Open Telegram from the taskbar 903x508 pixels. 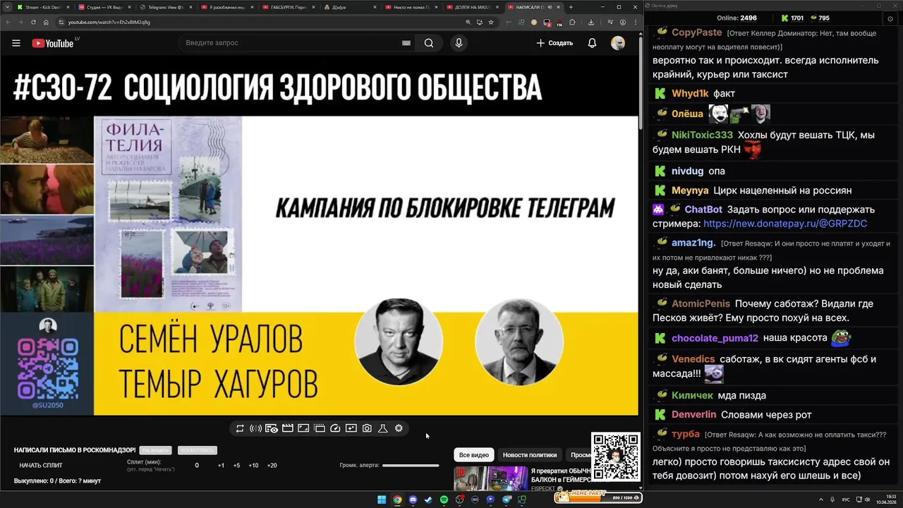tap(506, 500)
